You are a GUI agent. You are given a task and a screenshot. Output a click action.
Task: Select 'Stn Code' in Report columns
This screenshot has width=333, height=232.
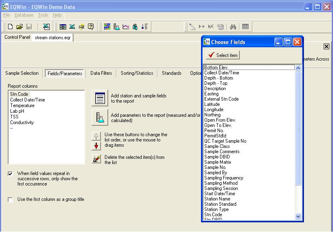[x=19, y=94]
